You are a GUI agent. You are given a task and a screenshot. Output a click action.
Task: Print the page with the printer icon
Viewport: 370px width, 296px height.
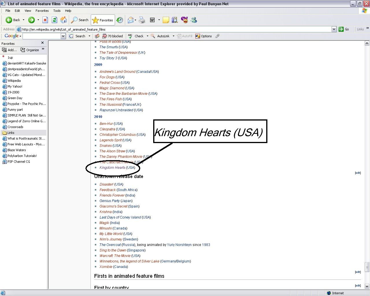pyautogui.click(x=142, y=20)
